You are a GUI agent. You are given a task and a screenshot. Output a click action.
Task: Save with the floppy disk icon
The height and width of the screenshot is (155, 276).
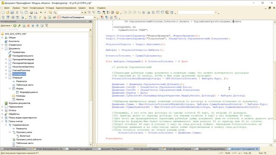(12, 12)
